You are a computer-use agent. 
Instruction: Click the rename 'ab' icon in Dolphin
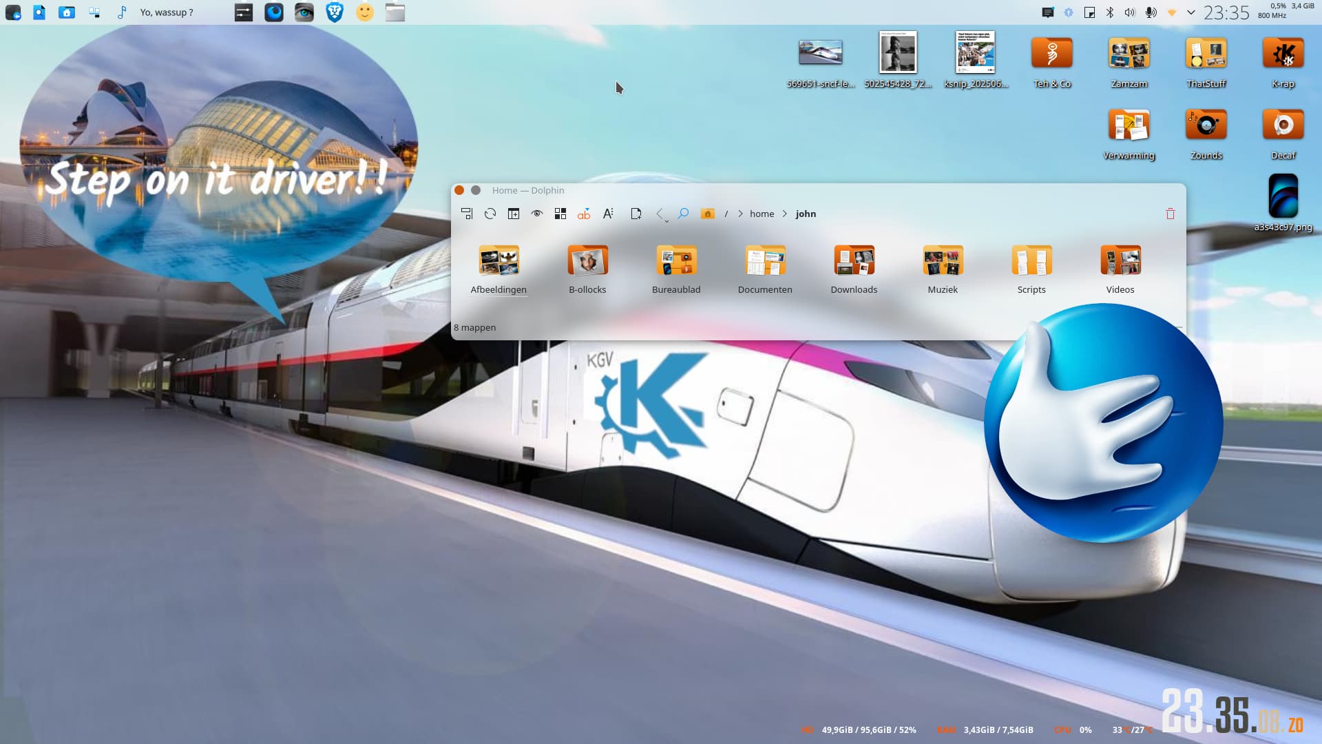584,214
